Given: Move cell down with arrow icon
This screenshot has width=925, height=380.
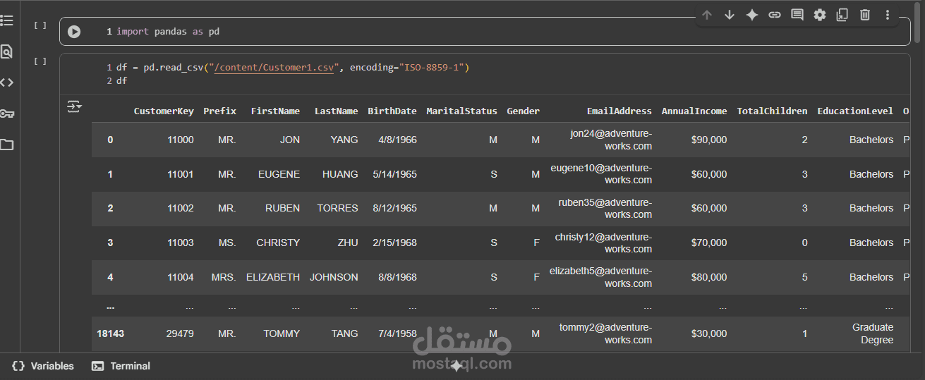Looking at the screenshot, I should [730, 15].
